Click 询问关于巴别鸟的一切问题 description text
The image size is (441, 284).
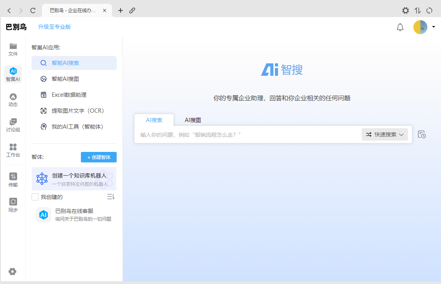click(x=83, y=219)
